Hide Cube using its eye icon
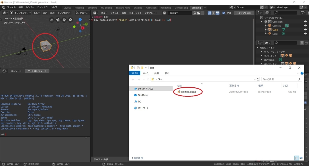 click(305, 30)
